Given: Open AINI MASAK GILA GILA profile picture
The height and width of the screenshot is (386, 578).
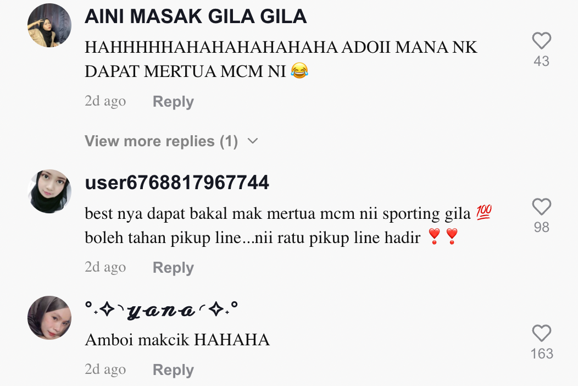Looking at the screenshot, I should click(x=49, y=25).
